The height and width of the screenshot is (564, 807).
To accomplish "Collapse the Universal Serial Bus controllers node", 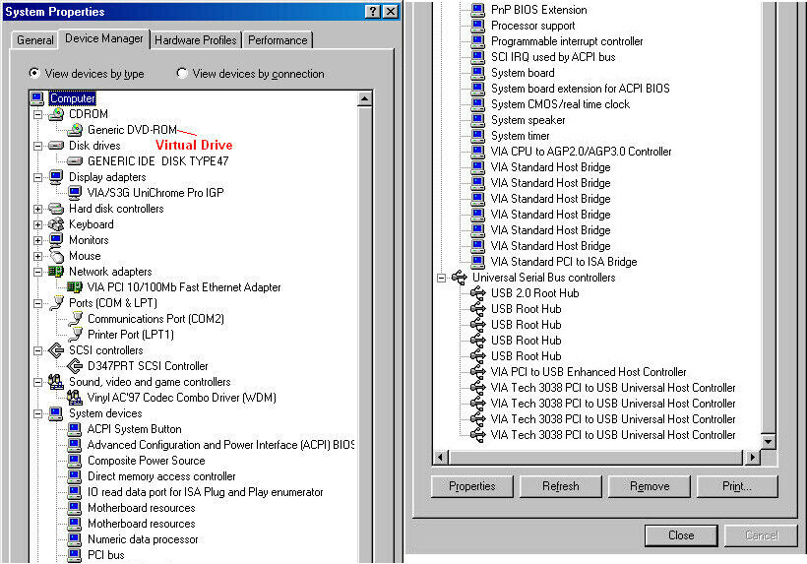I will point(441,278).
